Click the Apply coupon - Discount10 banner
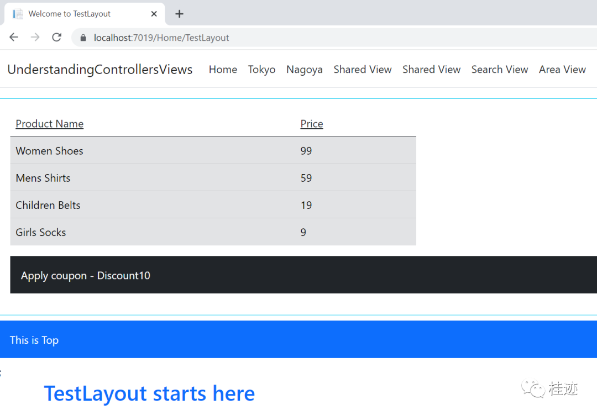Screen dimensions: 597x415 click(303, 275)
